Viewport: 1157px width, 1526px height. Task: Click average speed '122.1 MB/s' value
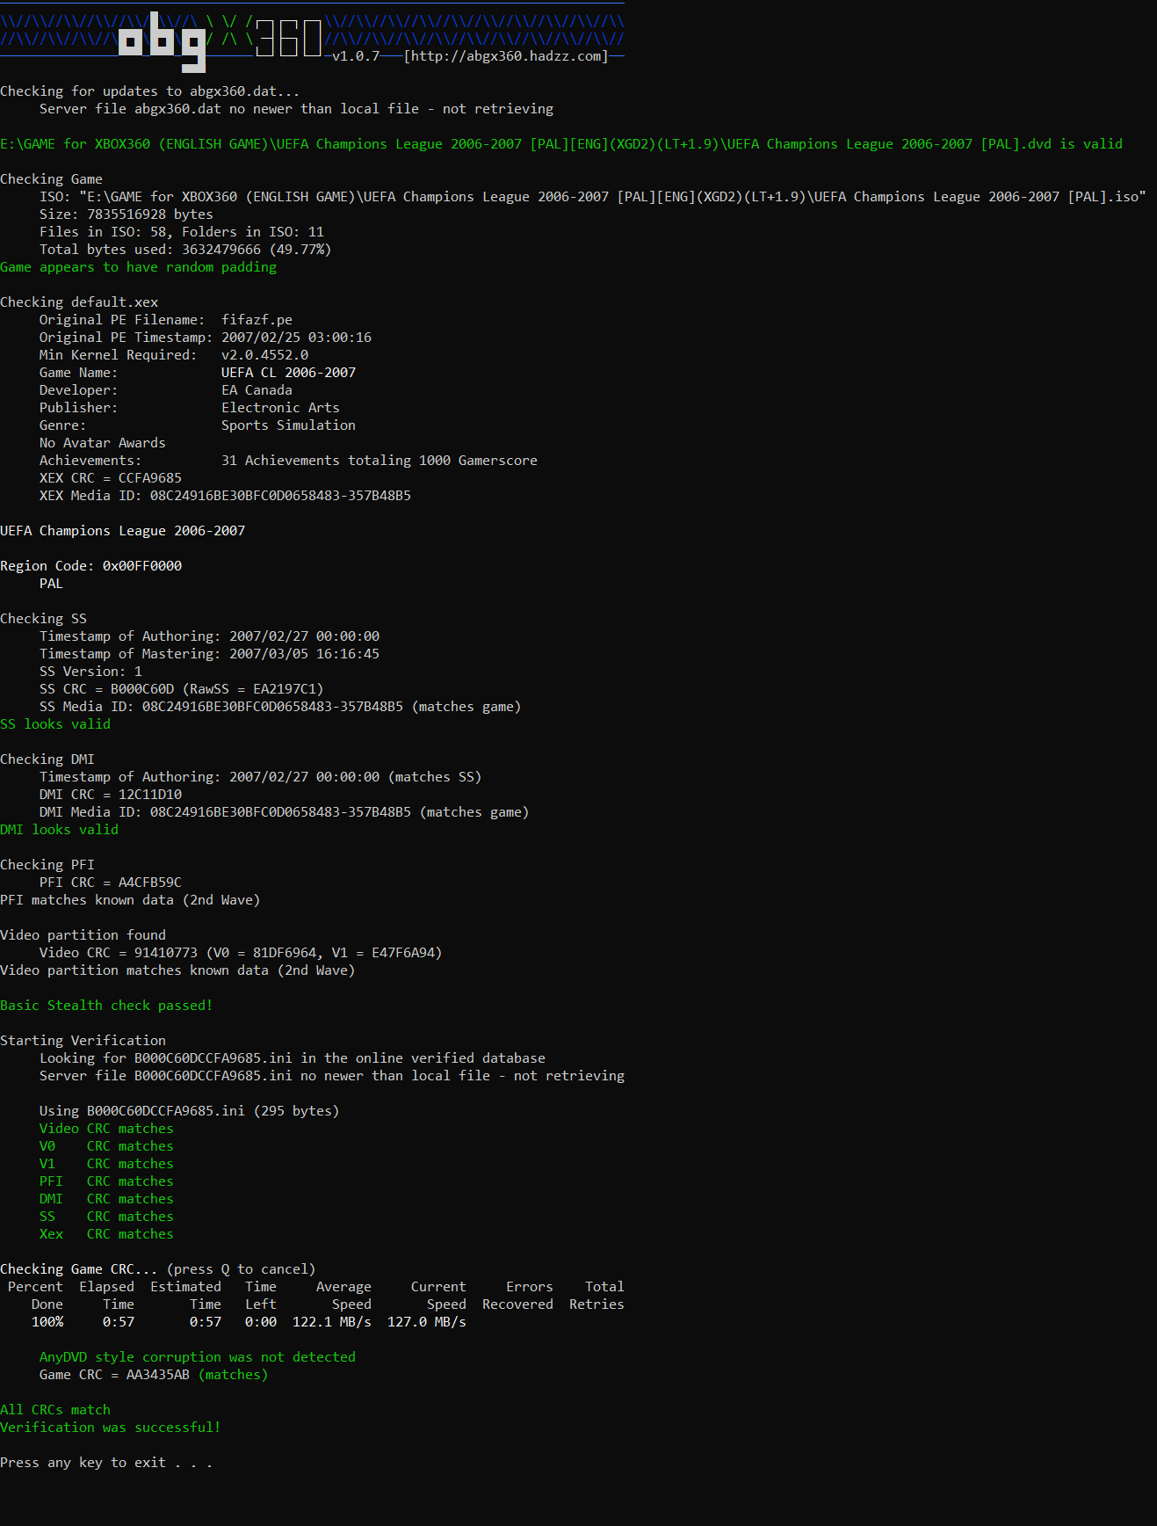pyautogui.click(x=332, y=1322)
